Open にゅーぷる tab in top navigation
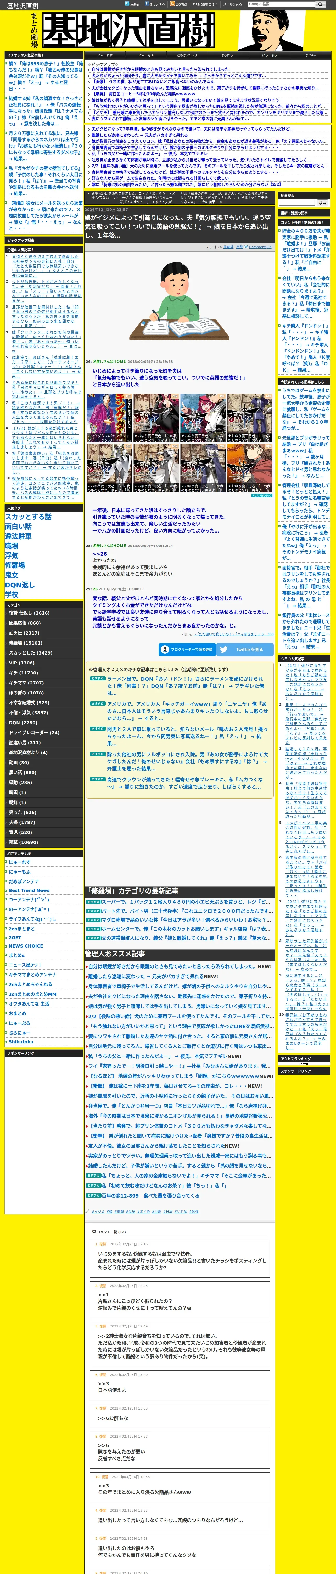 click(x=270, y=55)
